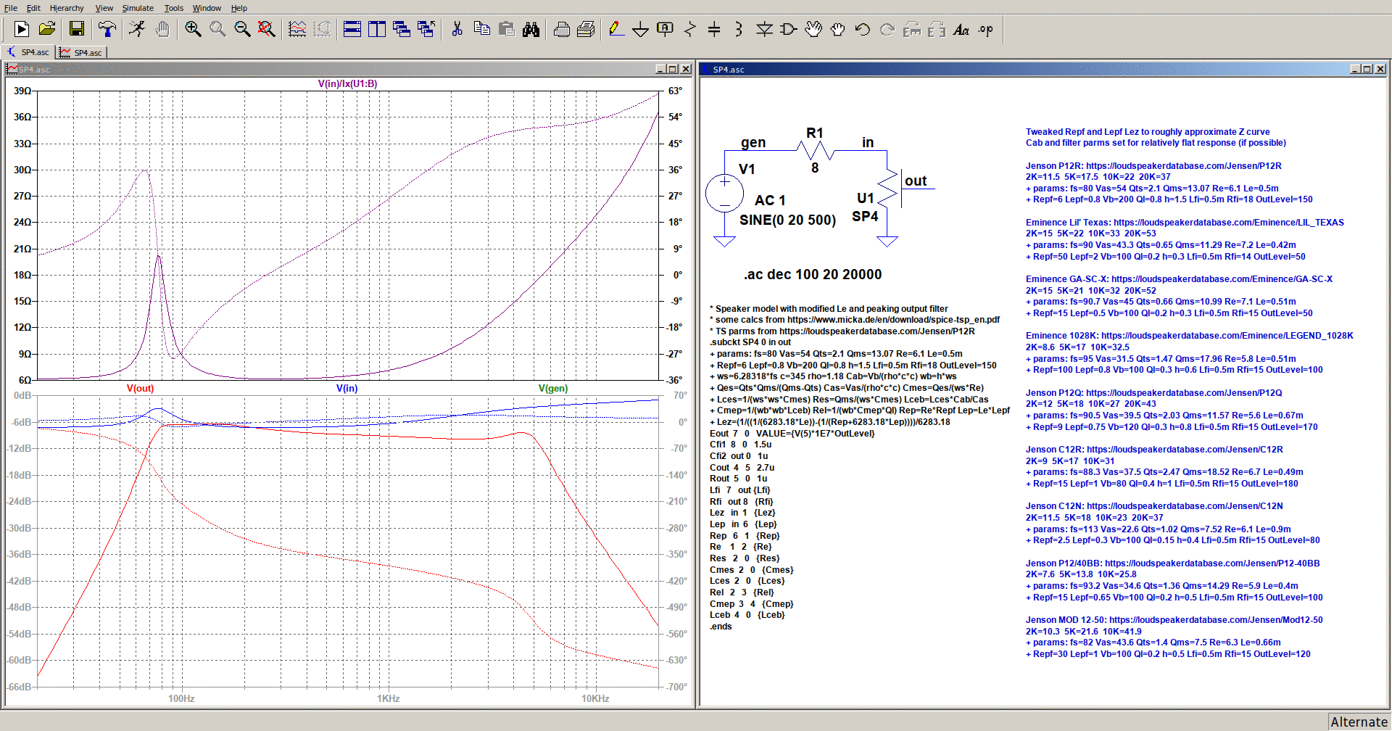Open the Hierarchy menu
1392x731 pixels.
click(67, 8)
